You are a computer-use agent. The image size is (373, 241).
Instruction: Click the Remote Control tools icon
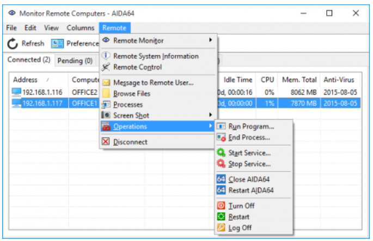[x=106, y=67]
